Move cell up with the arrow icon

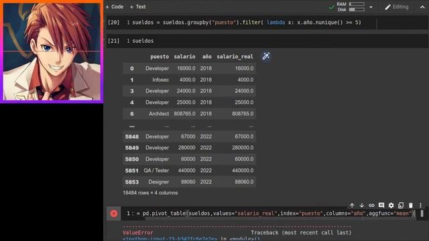352,206
